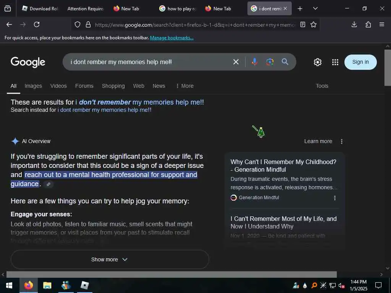391x293 pixels.
Task: Select the Shopping results tab
Action: pyautogui.click(x=113, y=86)
